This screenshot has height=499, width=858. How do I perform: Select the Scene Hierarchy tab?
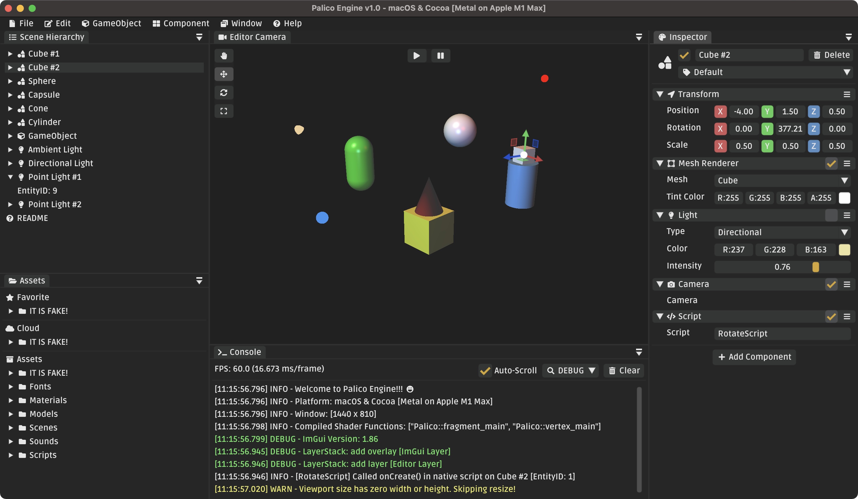click(47, 37)
